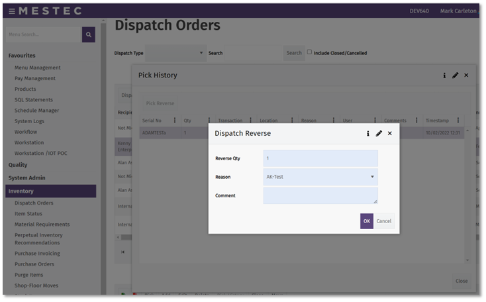Click the pencil edit icon in Dispatch Reverse
This screenshot has width=486, height=302.
click(x=379, y=133)
